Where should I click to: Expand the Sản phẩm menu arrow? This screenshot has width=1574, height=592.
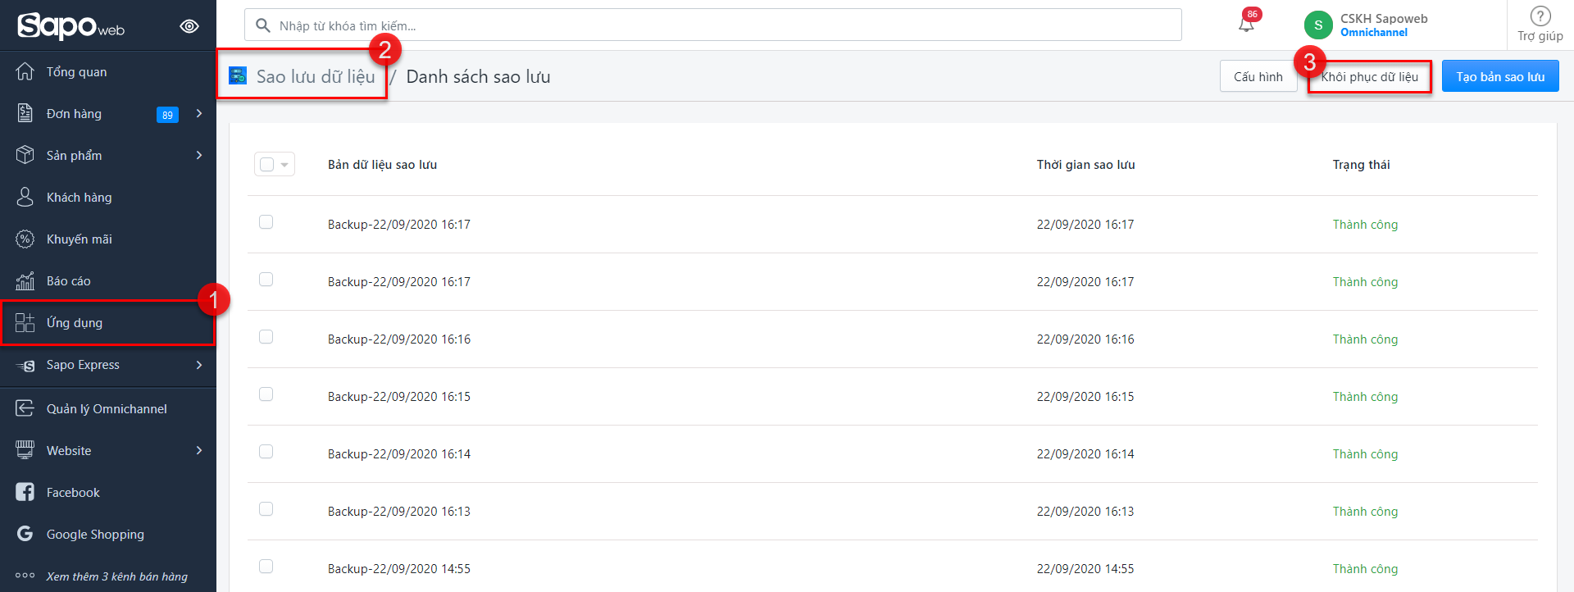[199, 156]
